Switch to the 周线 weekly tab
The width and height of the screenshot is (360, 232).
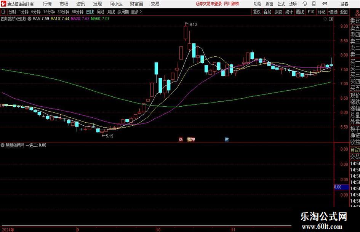coord(101,12)
